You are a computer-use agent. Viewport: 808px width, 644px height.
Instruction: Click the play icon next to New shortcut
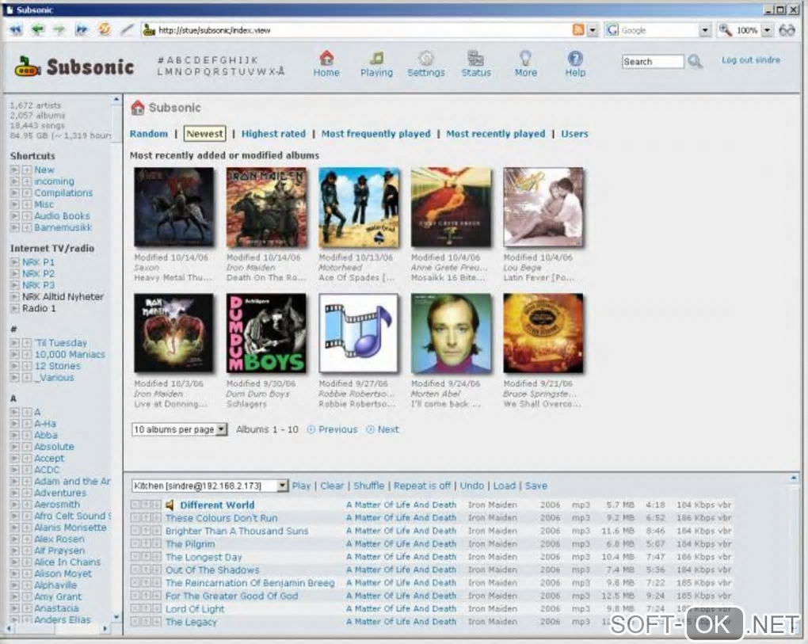coord(15,170)
